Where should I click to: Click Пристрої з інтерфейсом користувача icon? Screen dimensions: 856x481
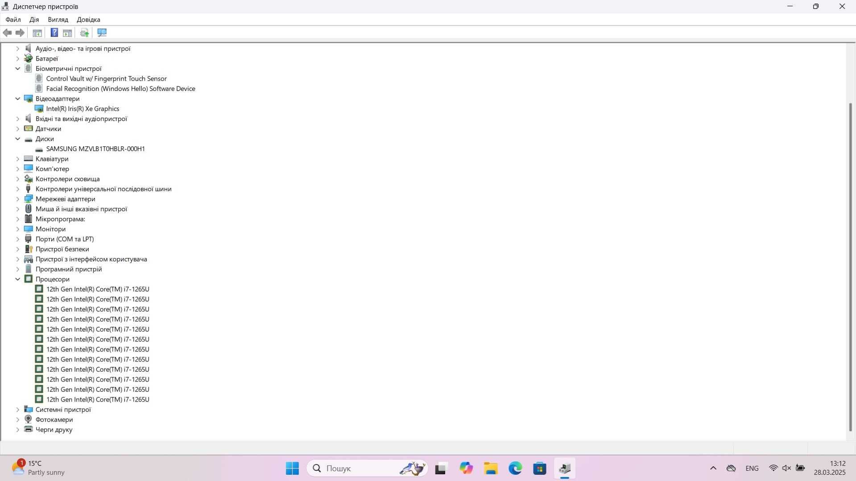29,259
